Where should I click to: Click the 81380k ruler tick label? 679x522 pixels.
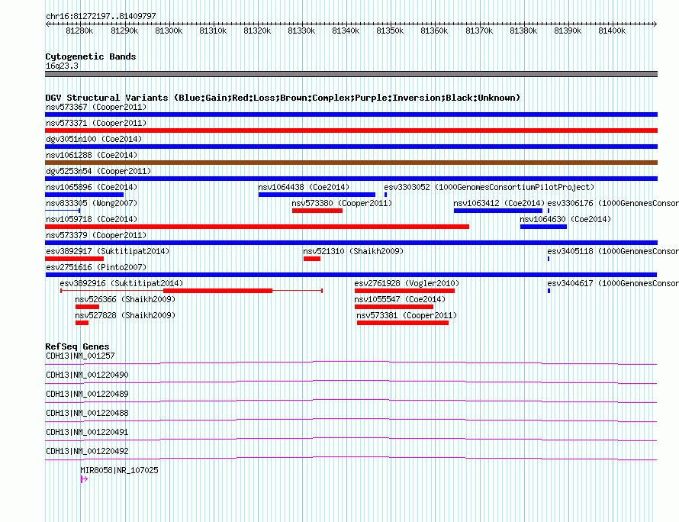tap(523, 31)
